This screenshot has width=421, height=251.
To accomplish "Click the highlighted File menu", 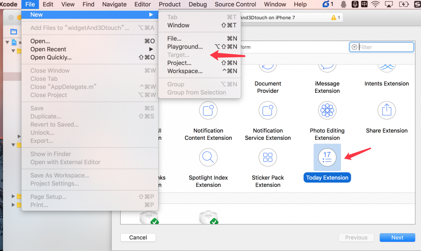I will [x=30, y=4].
